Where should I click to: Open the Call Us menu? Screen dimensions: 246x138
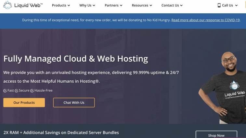(x=227, y=5)
